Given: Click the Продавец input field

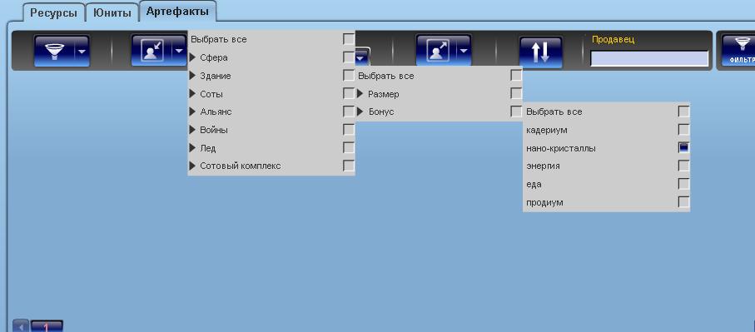Looking at the screenshot, I should coord(649,58).
